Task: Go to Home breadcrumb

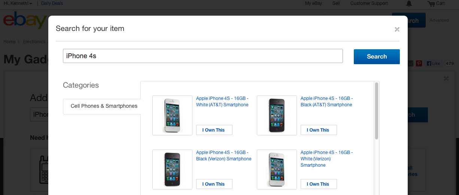Action: point(9,42)
